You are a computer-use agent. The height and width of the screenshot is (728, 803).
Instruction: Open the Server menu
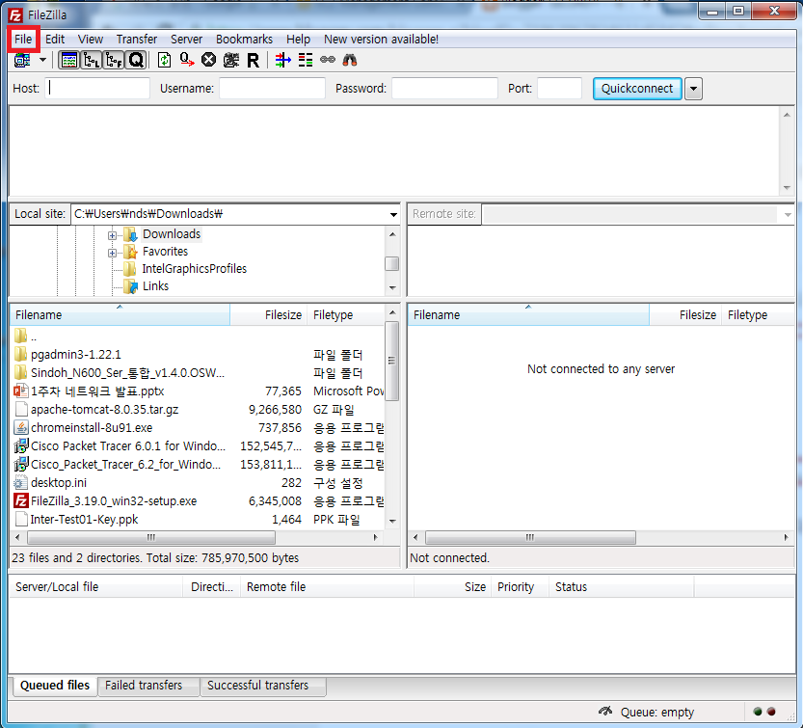tap(186, 40)
